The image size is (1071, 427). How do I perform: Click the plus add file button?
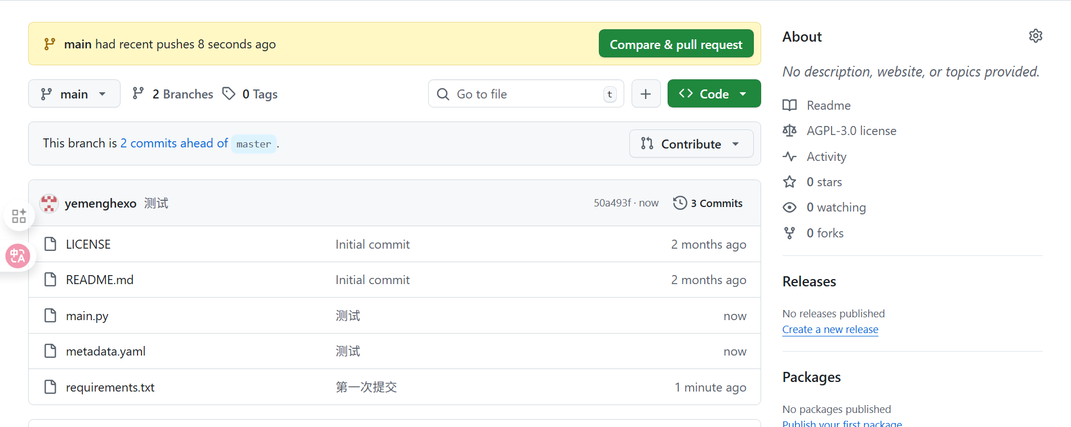click(646, 94)
